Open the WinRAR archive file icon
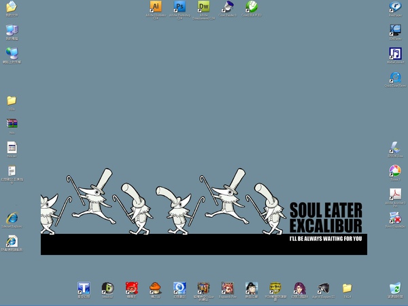This screenshot has height=306, width=408. pos(12,124)
